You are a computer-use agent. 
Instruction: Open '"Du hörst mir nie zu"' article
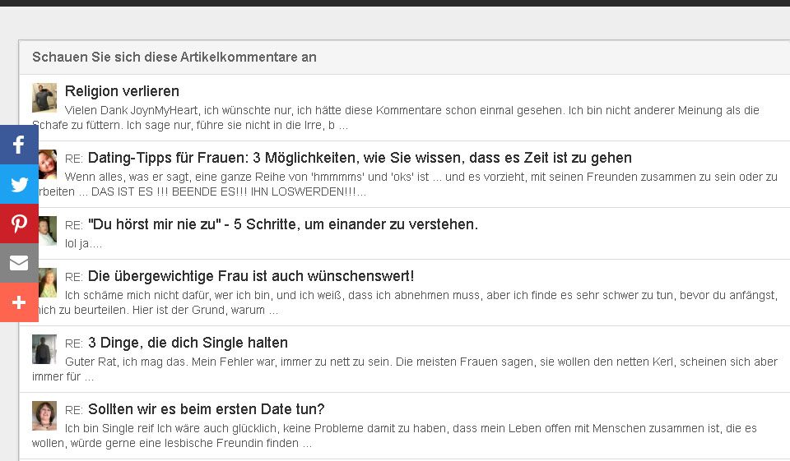click(282, 224)
